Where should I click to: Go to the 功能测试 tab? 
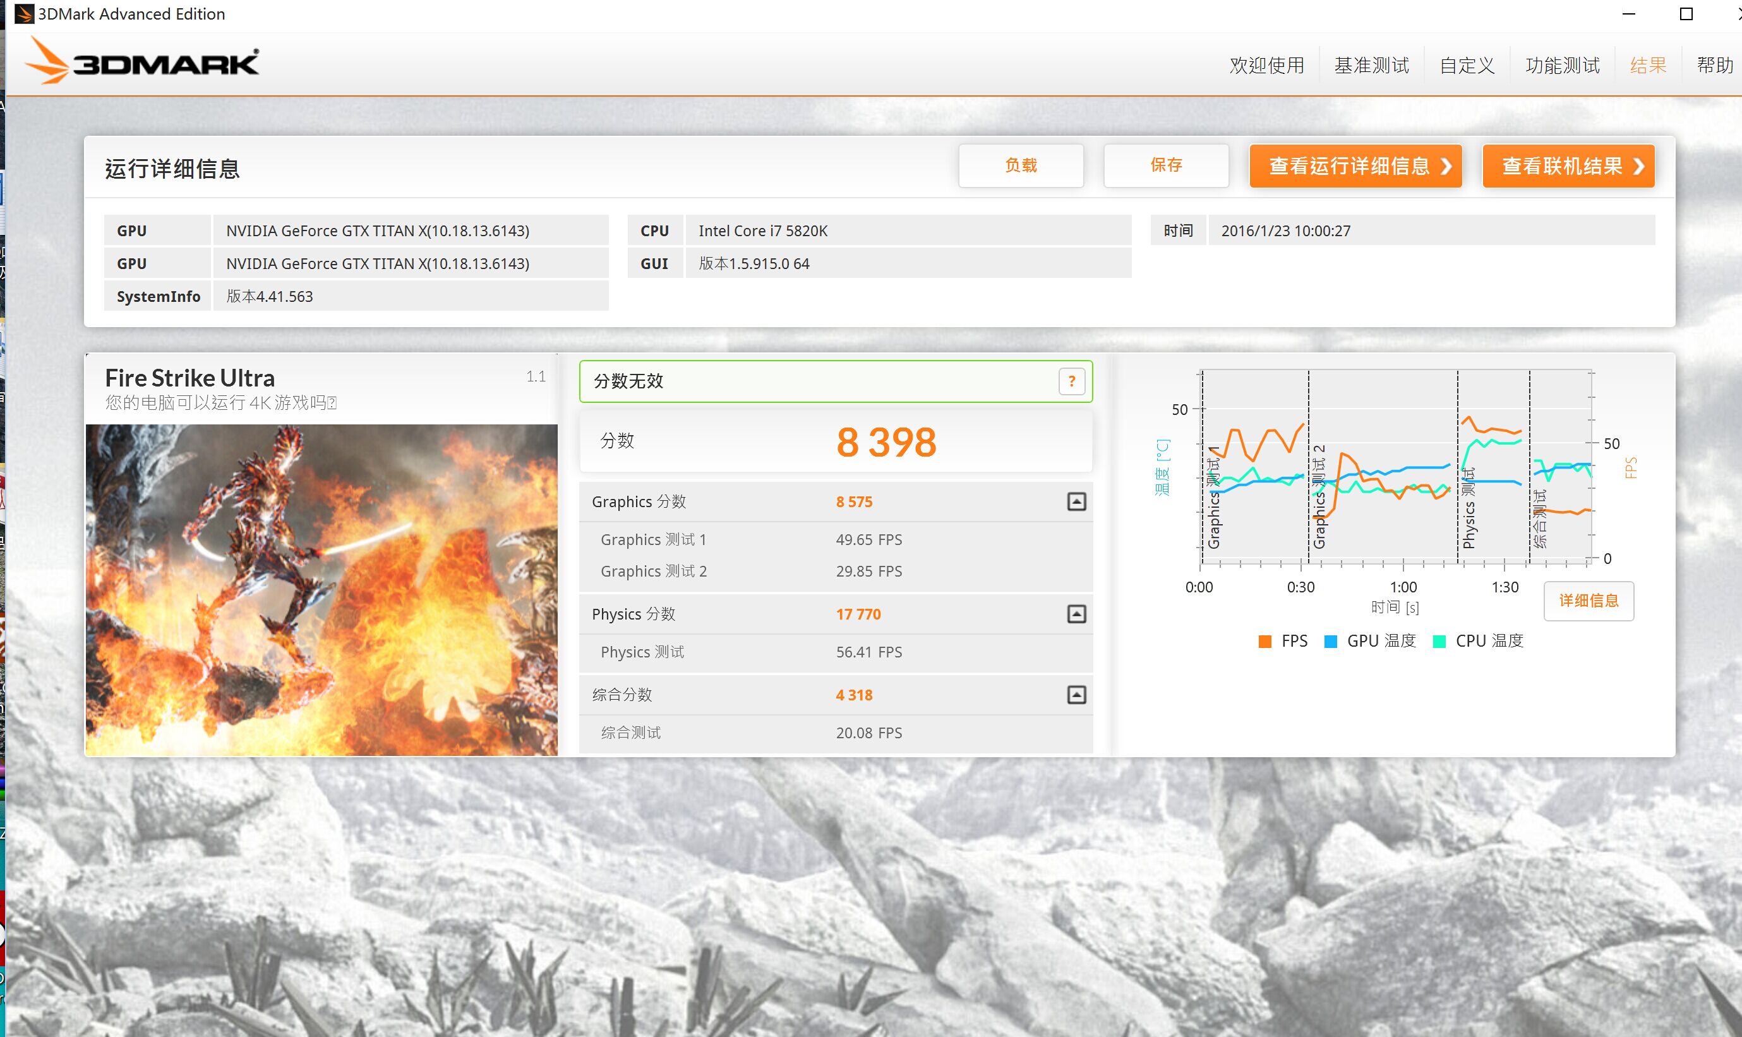point(1563,66)
